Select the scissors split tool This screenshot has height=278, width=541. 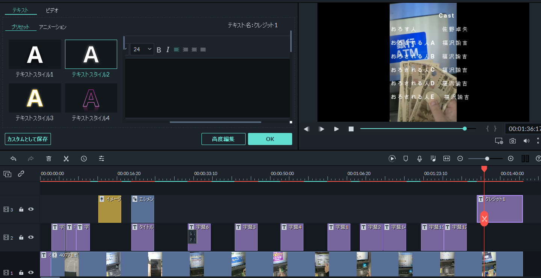click(66, 159)
